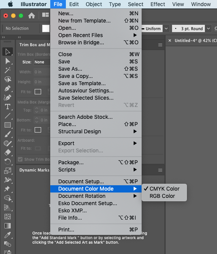Open the Apple menu
The width and height of the screenshot is (217, 254).
pos(11,4)
